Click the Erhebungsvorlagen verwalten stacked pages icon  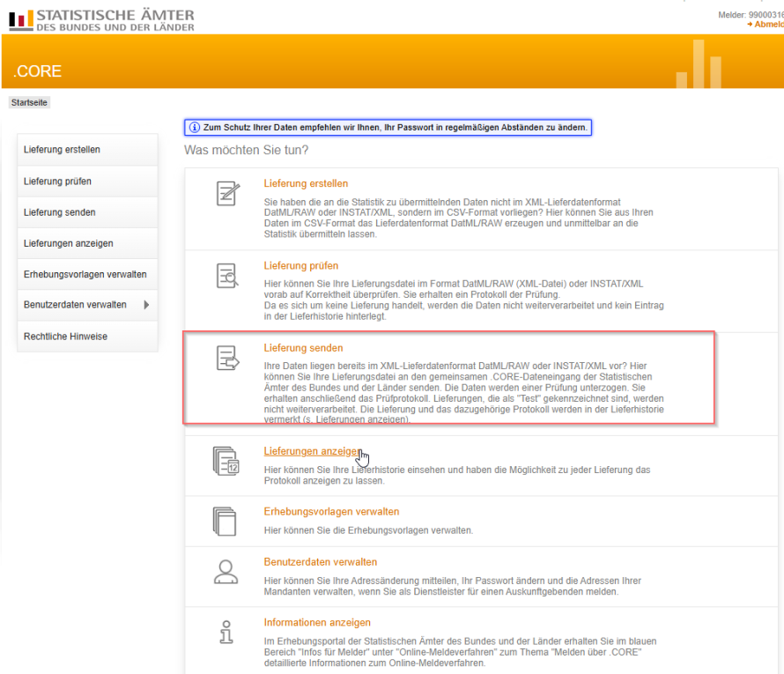click(225, 522)
